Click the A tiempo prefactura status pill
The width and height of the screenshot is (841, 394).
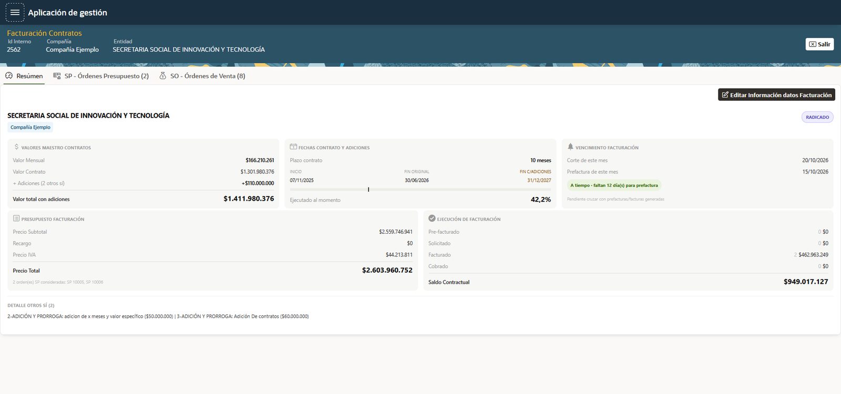tap(614, 185)
